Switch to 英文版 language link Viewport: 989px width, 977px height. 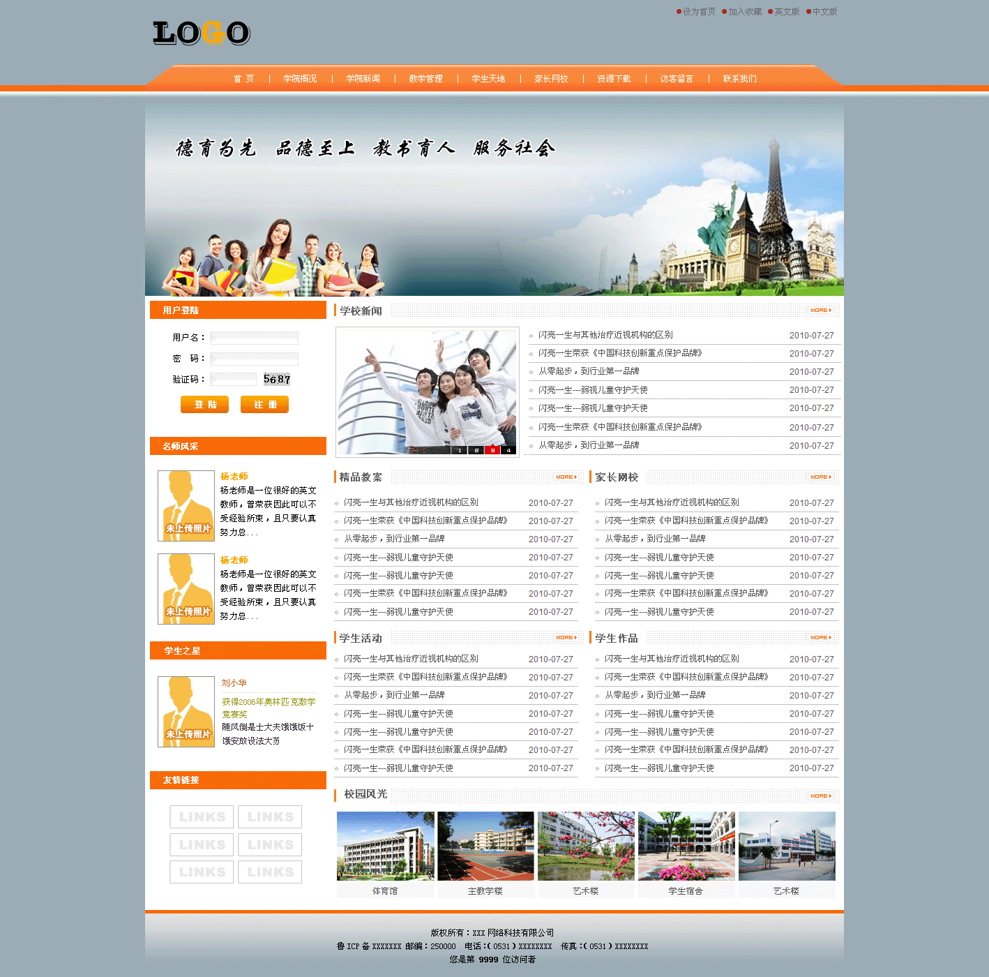(x=786, y=12)
